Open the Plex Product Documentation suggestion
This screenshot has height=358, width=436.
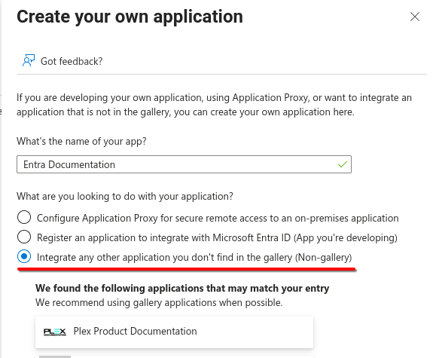coord(174,332)
